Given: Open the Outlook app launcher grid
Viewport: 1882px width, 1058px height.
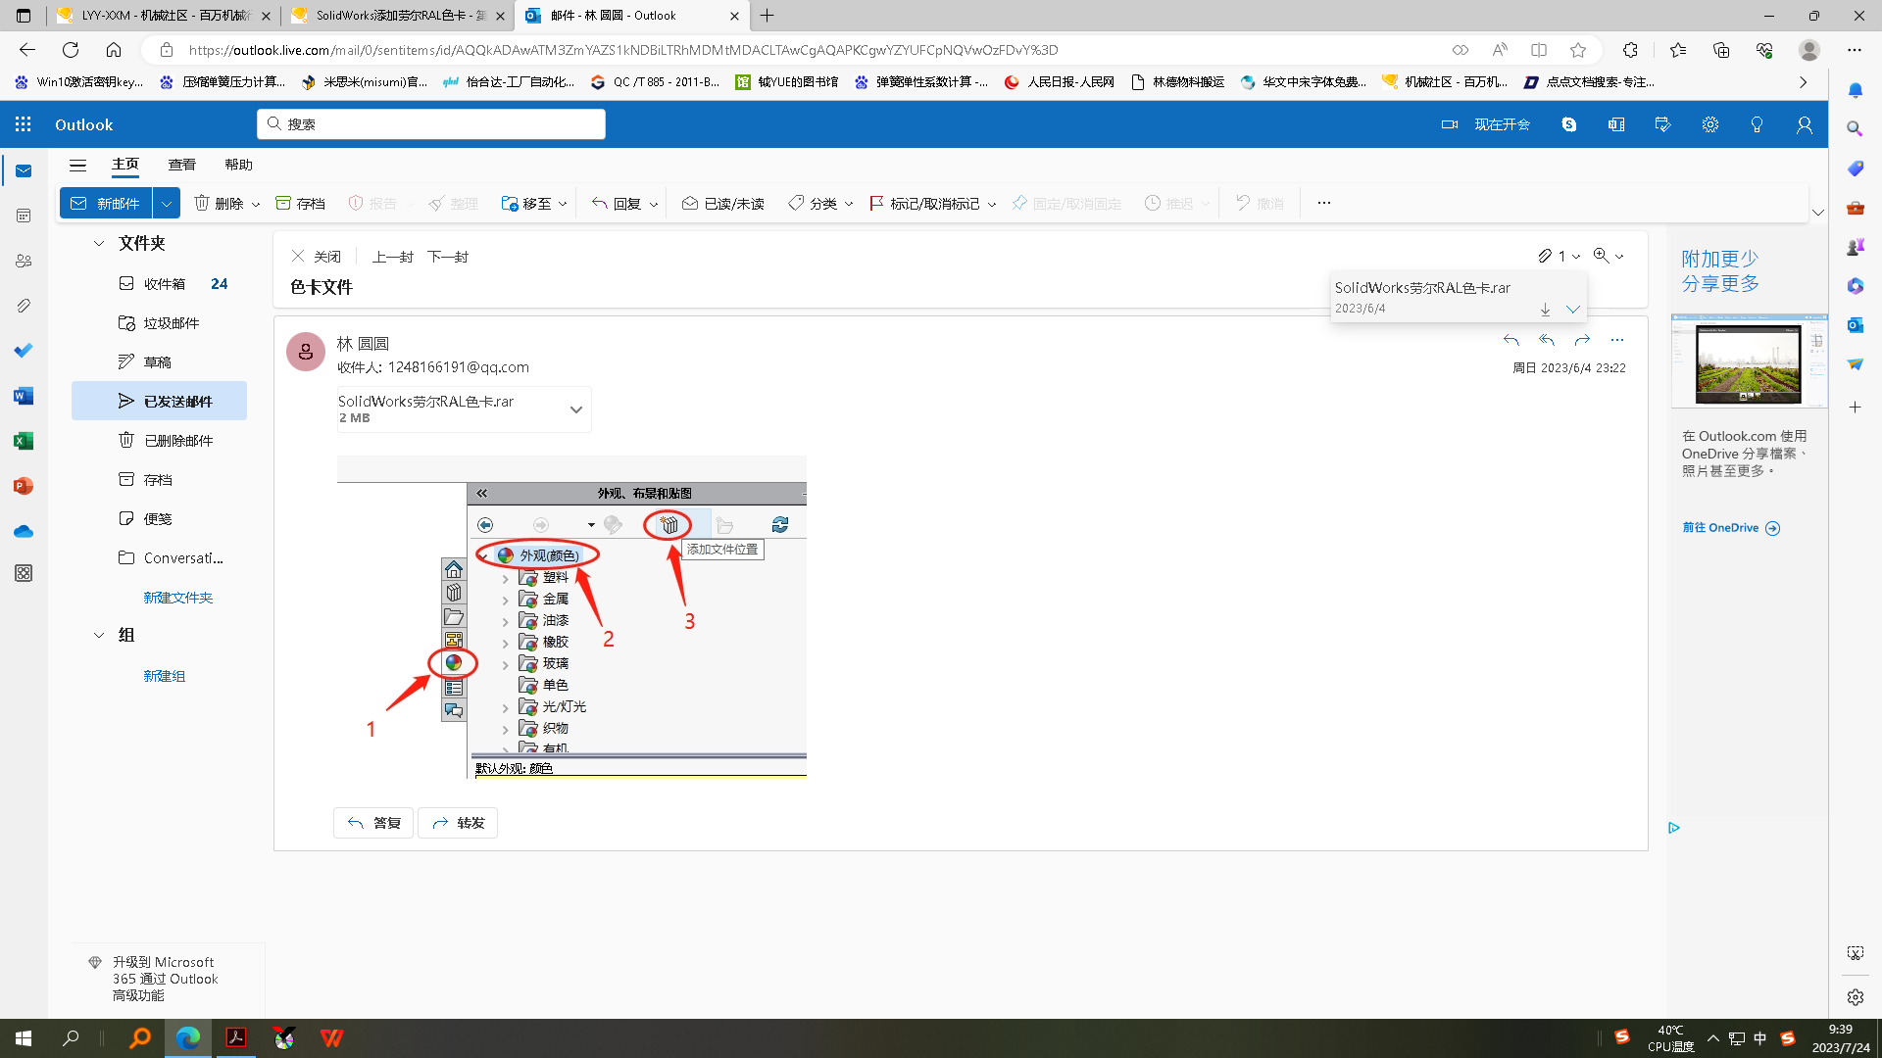Looking at the screenshot, I should click(x=24, y=124).
